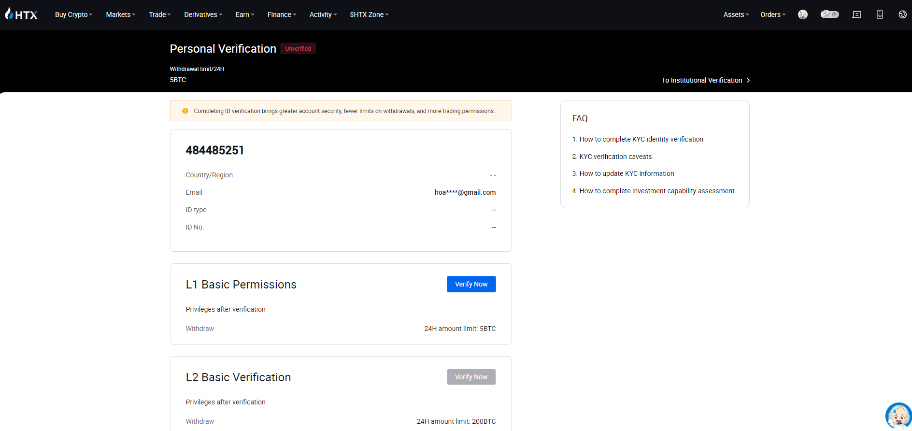Click the Withdrawal limit/24H label

197,69
